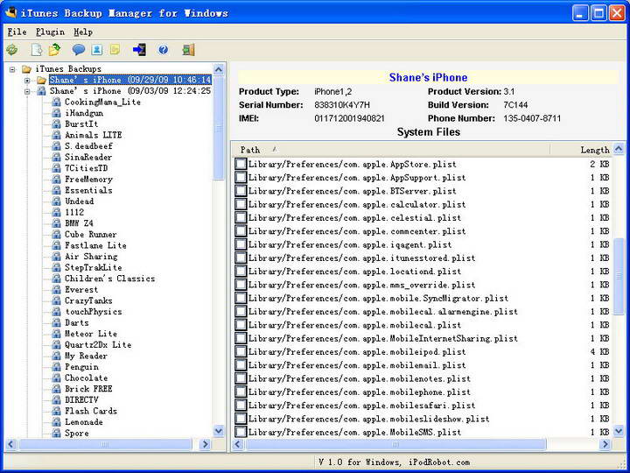
Task: Click the lock icon beside Animals LITE
Action: [57, 135]
